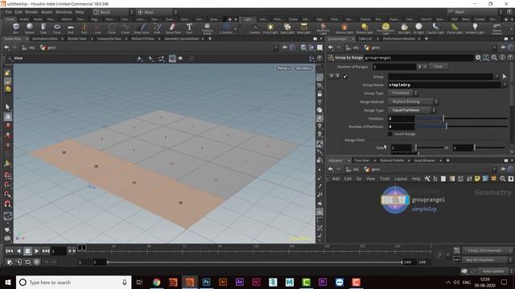Open the parameter pane gear menu

(x=478, y=58)
